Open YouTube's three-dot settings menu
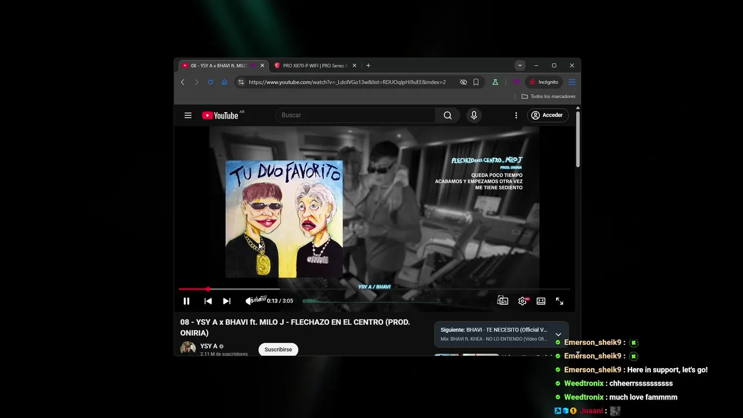Image resolution: width=743 pixels, height=418 pixels. pos(516,115)
